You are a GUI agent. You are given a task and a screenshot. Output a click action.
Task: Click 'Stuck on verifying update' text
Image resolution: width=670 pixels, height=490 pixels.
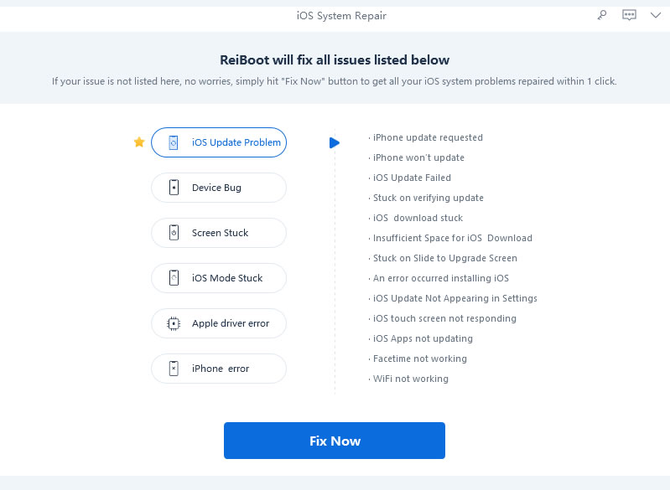[x=428, y=198]
